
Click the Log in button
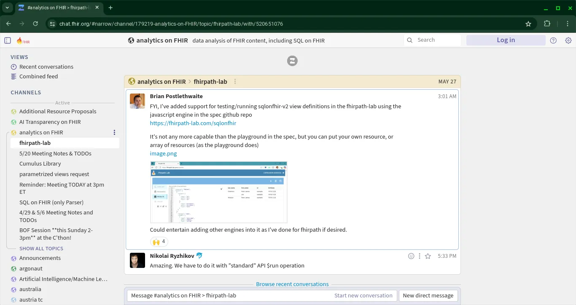[506, 40]
